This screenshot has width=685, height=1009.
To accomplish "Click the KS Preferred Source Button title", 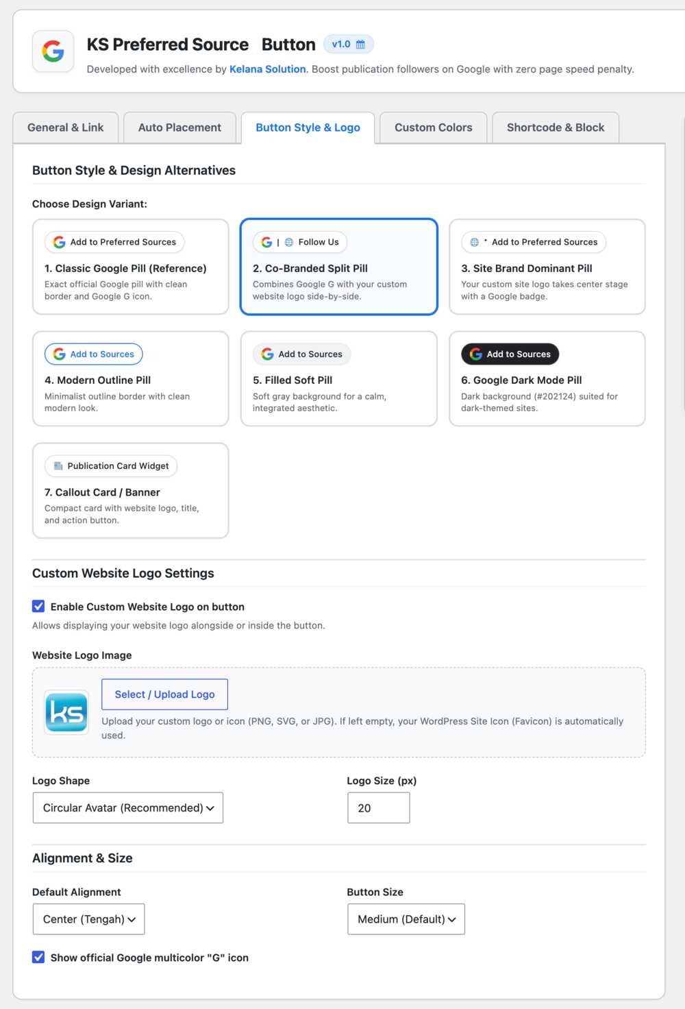I will coord(201,45).
